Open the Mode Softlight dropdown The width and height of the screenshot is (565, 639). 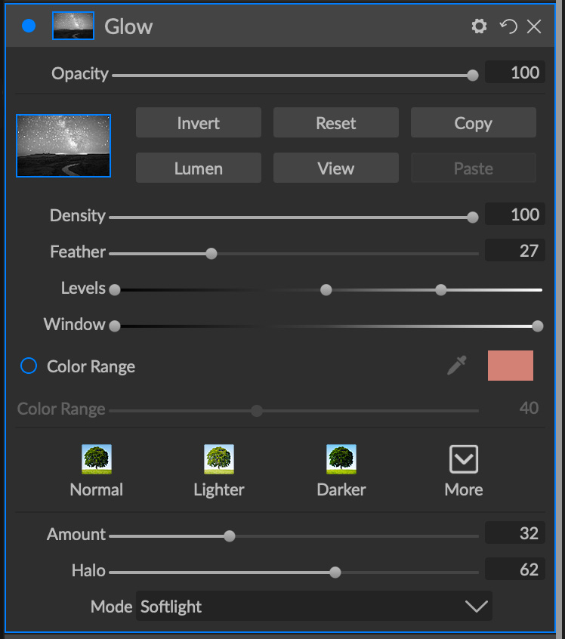(x=313, y=607)
